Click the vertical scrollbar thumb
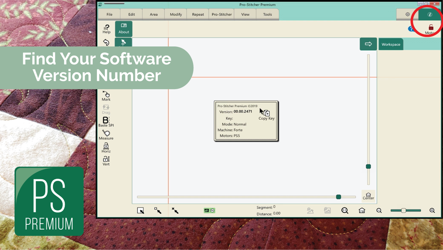The width and height of the screenshot is (443, 250). 368,166
